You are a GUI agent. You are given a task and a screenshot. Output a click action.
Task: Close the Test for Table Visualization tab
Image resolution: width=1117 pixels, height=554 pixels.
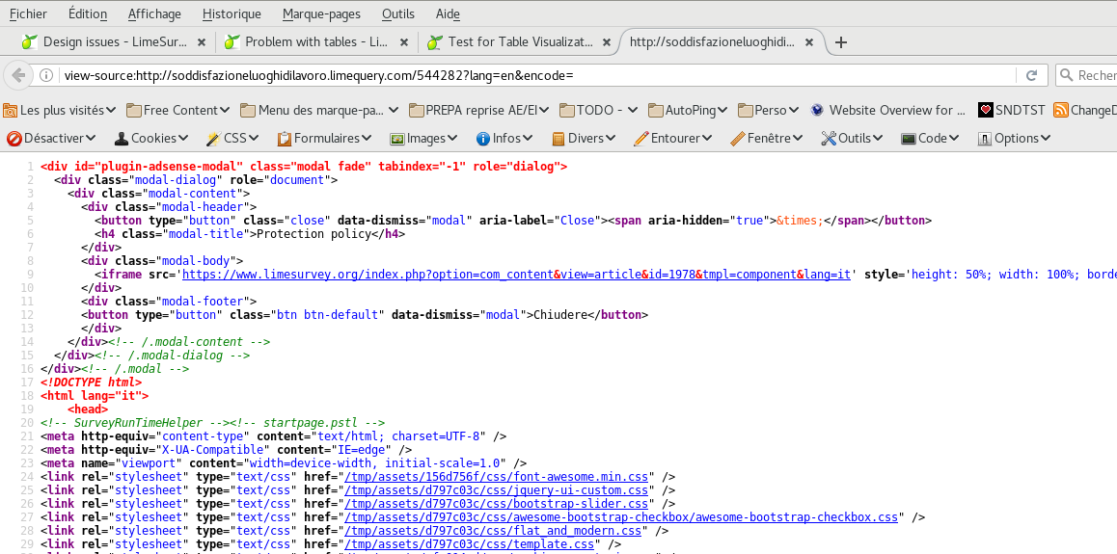tap(607, 42)
